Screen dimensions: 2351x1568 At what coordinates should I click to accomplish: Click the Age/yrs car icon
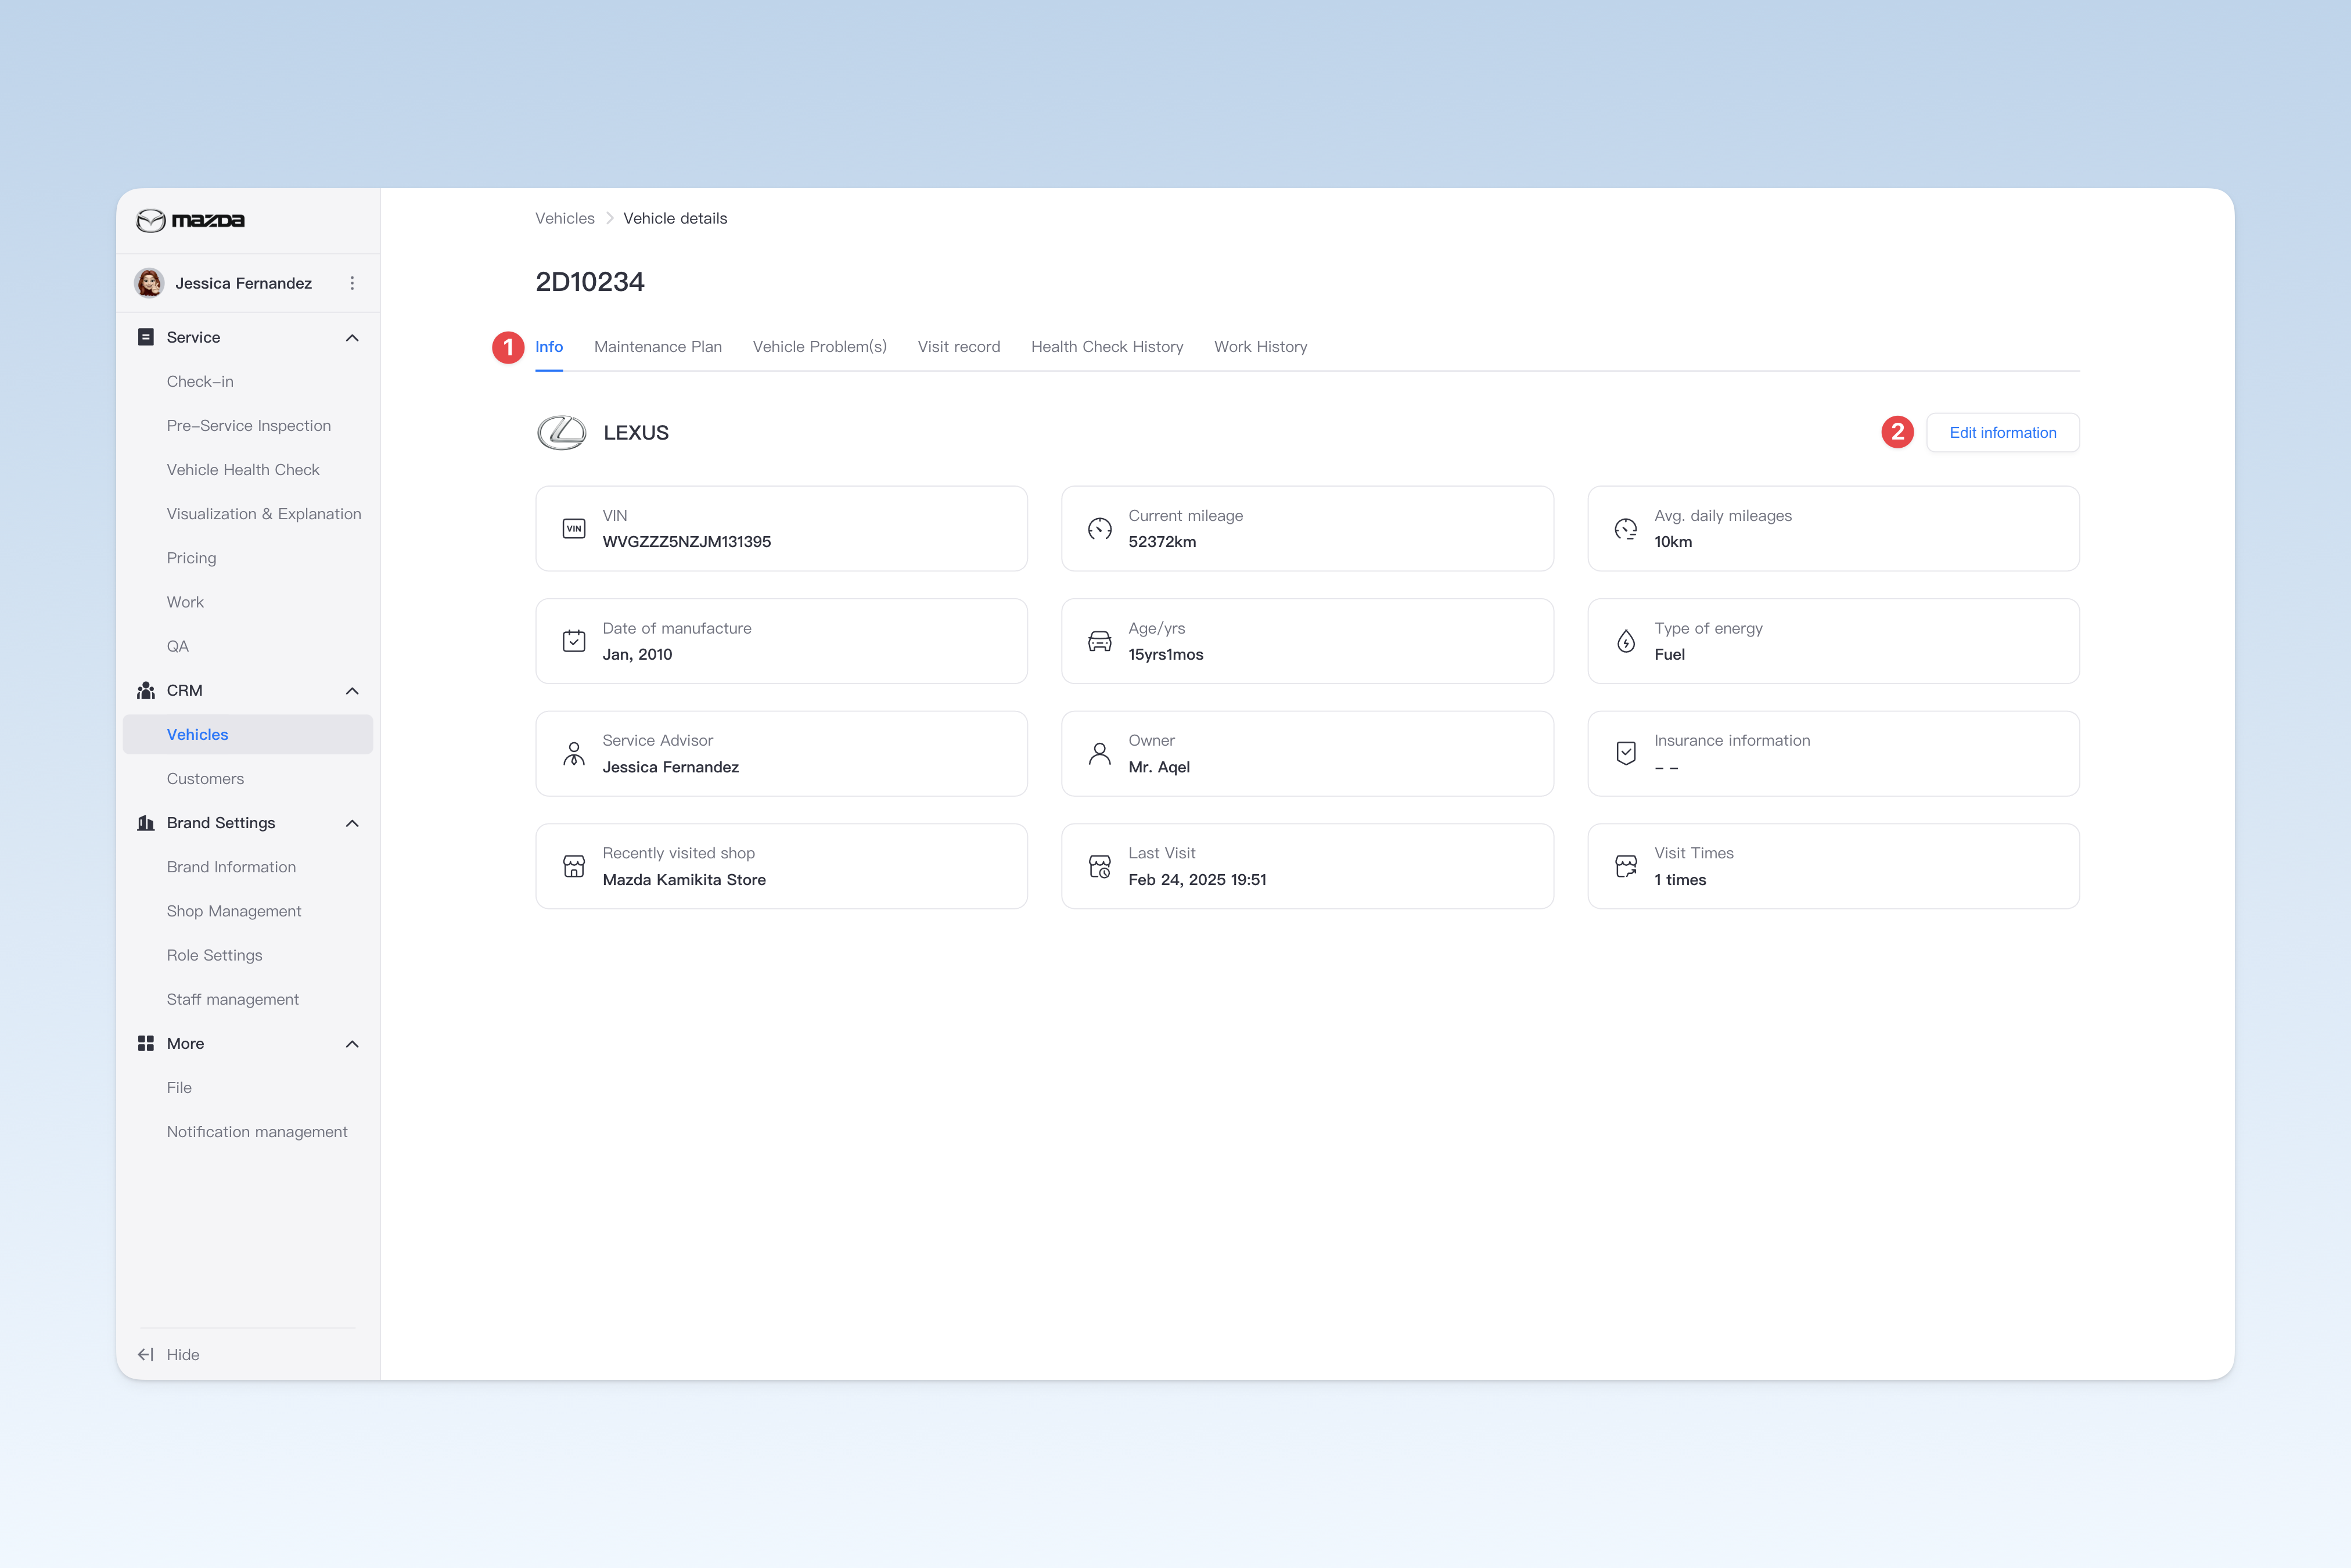(1100, 641)
